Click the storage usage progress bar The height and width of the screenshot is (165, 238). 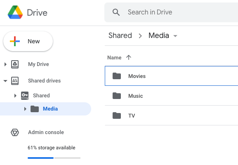click(x=54, y=158)
